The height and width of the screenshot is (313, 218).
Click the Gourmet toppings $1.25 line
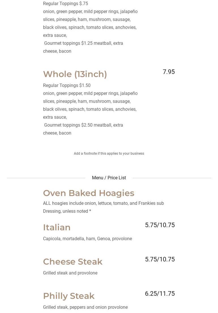click(x=84, y=43)
